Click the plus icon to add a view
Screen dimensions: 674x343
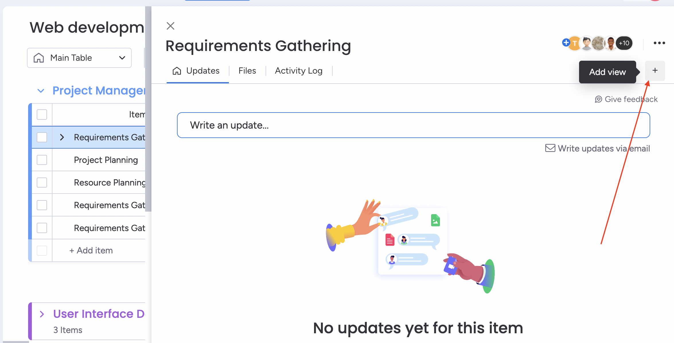pyautogui.click(x=655, y=70)
